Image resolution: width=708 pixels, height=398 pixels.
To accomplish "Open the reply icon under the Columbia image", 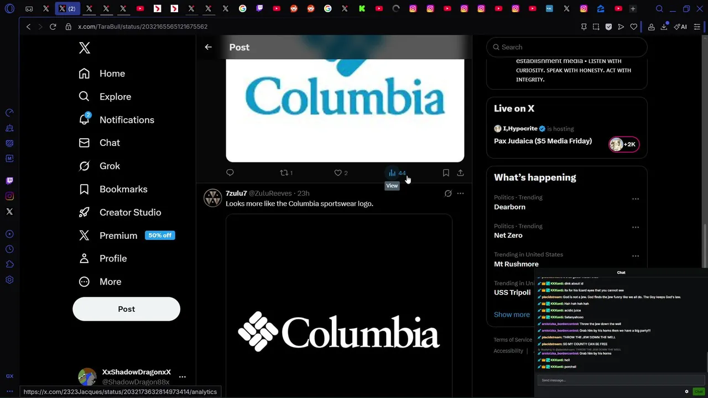I will 230,172.
